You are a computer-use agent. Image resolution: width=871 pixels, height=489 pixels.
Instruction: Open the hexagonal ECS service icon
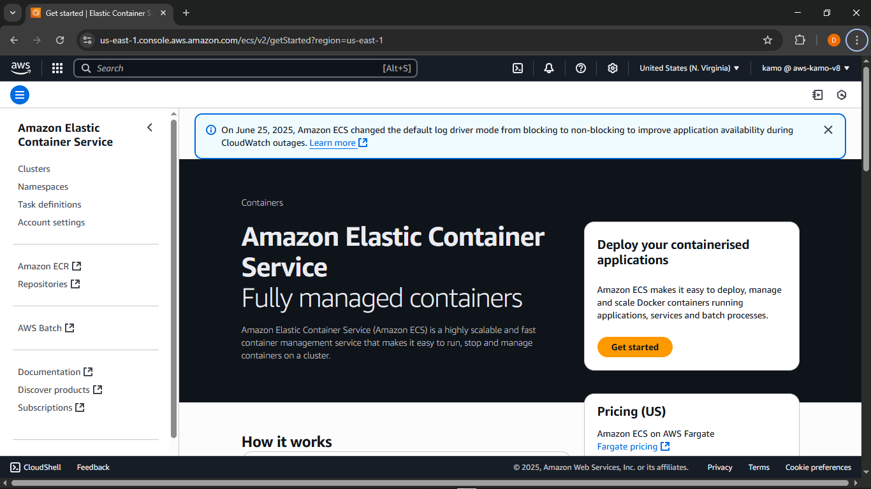(842, 94)
